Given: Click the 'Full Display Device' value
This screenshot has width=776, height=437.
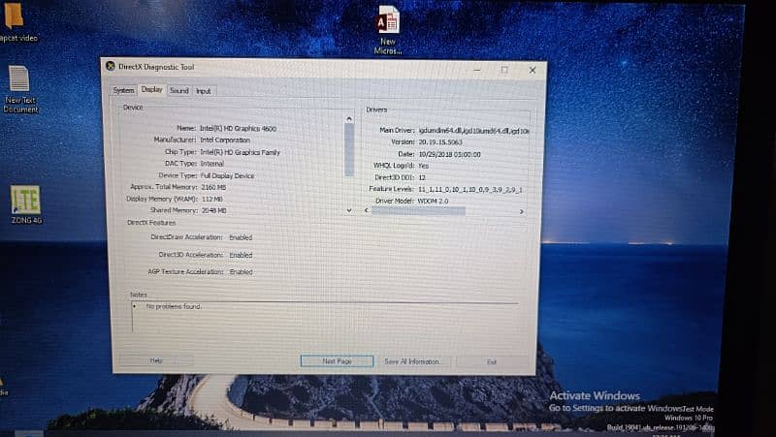Looking at the screenshot, I should coord(227,175).
